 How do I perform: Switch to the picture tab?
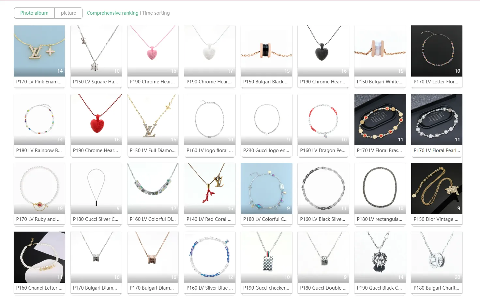coord(68,13)
